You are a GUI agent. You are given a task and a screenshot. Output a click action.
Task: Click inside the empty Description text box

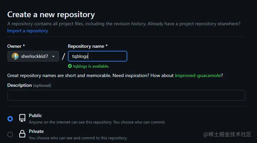coord(126,95)
